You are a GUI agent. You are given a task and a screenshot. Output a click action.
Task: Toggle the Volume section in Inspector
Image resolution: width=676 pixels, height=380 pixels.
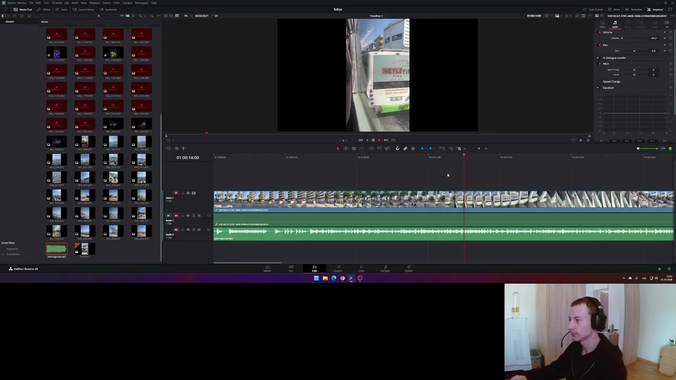tap(599, 32)
